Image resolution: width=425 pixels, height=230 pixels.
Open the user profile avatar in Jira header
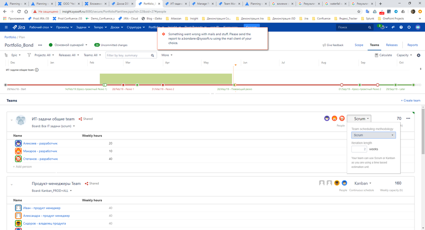point(418,27)
